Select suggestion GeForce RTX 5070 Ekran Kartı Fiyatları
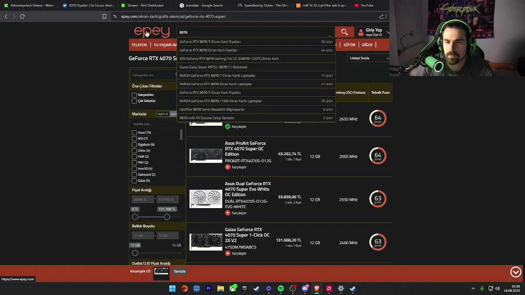Viewport: 525px width, 295px height. pos(256,50)
